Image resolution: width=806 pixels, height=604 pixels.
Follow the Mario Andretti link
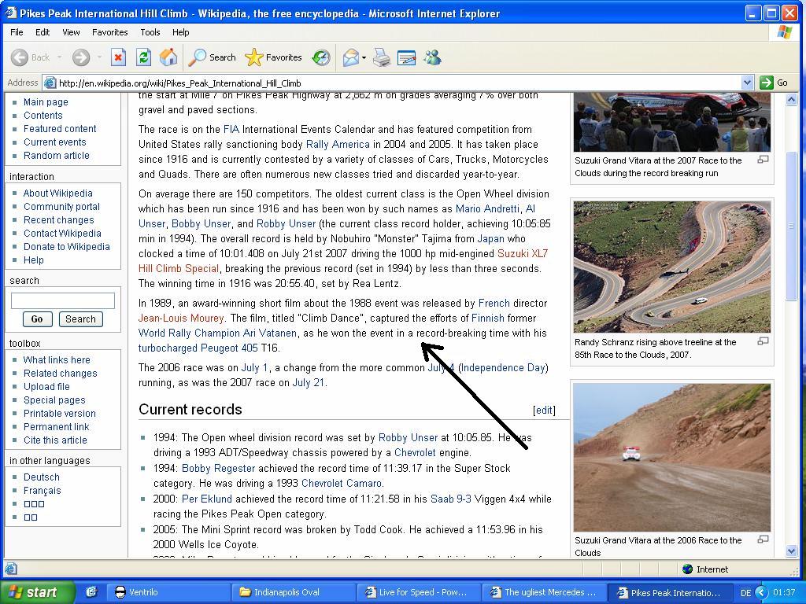[487, 208]
